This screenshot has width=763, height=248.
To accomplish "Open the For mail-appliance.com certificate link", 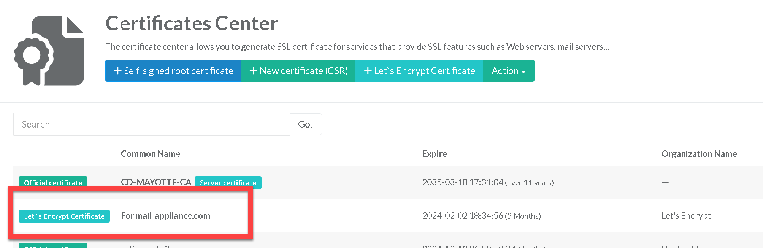I will pos(165,216).
